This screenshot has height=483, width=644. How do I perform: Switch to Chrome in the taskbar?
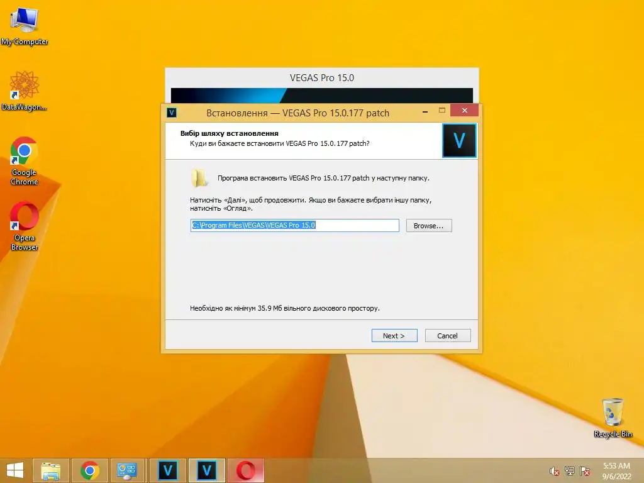coord(90,470)
